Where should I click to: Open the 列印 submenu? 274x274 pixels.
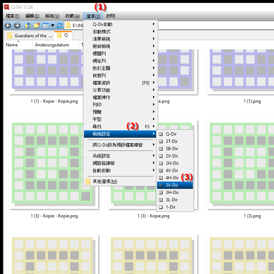(121, 105)
